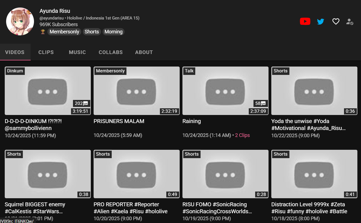The image size is (361, 223).
Task: Click the 0:28 duration badge
Action: pos(261,194)
